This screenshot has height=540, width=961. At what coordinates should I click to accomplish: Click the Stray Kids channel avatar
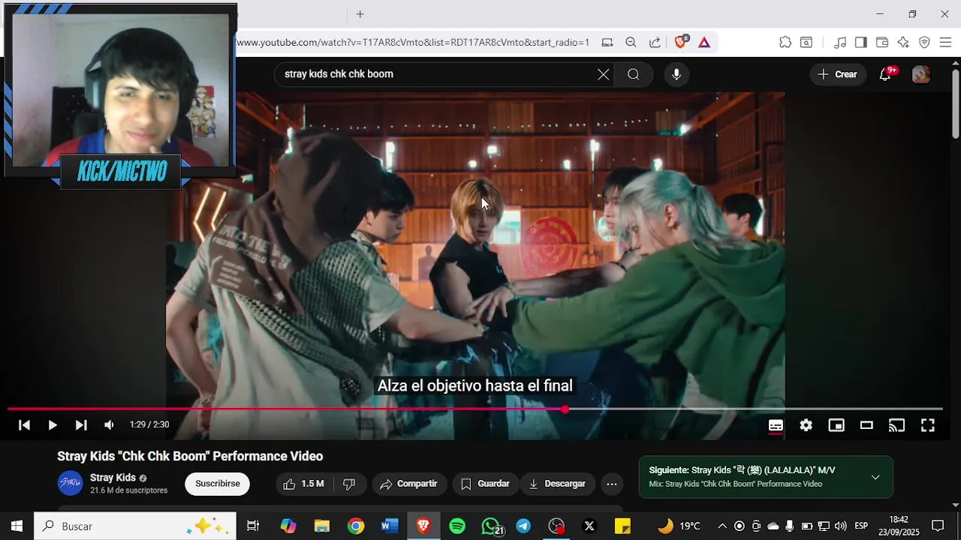[x=71, y=483]
